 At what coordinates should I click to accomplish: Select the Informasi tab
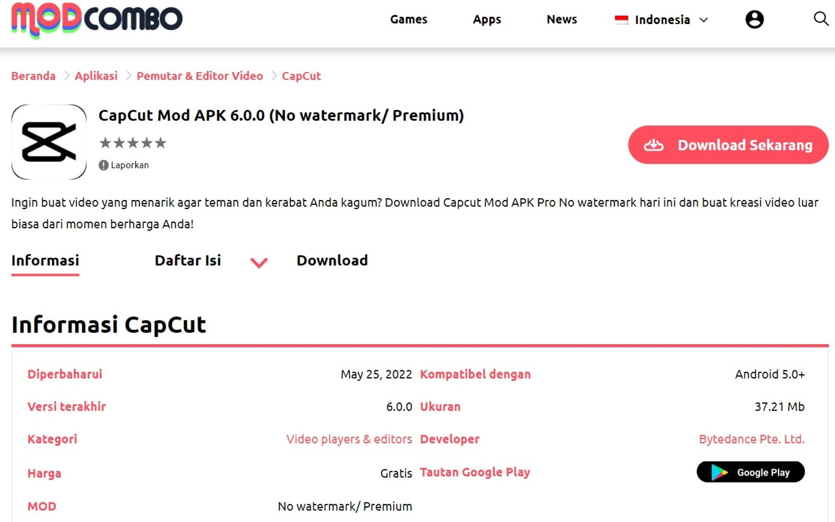[45, 260]
